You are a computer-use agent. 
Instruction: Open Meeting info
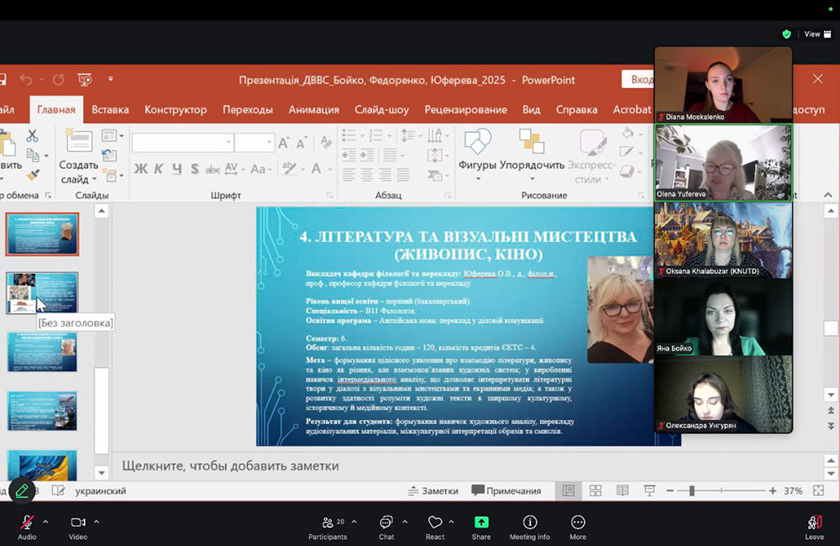[x=529, y=522]
